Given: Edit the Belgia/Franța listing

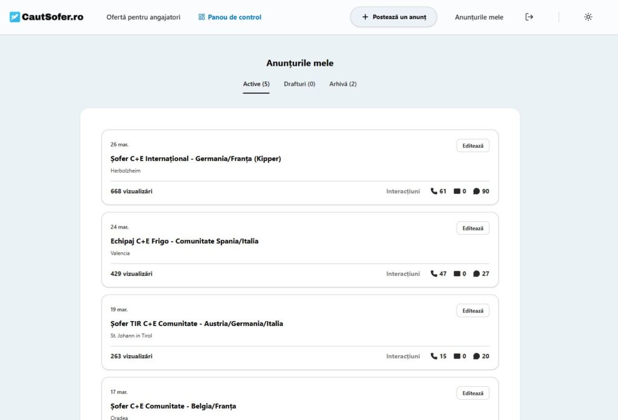Looking at the screenshot, I should tap(473, 393).
